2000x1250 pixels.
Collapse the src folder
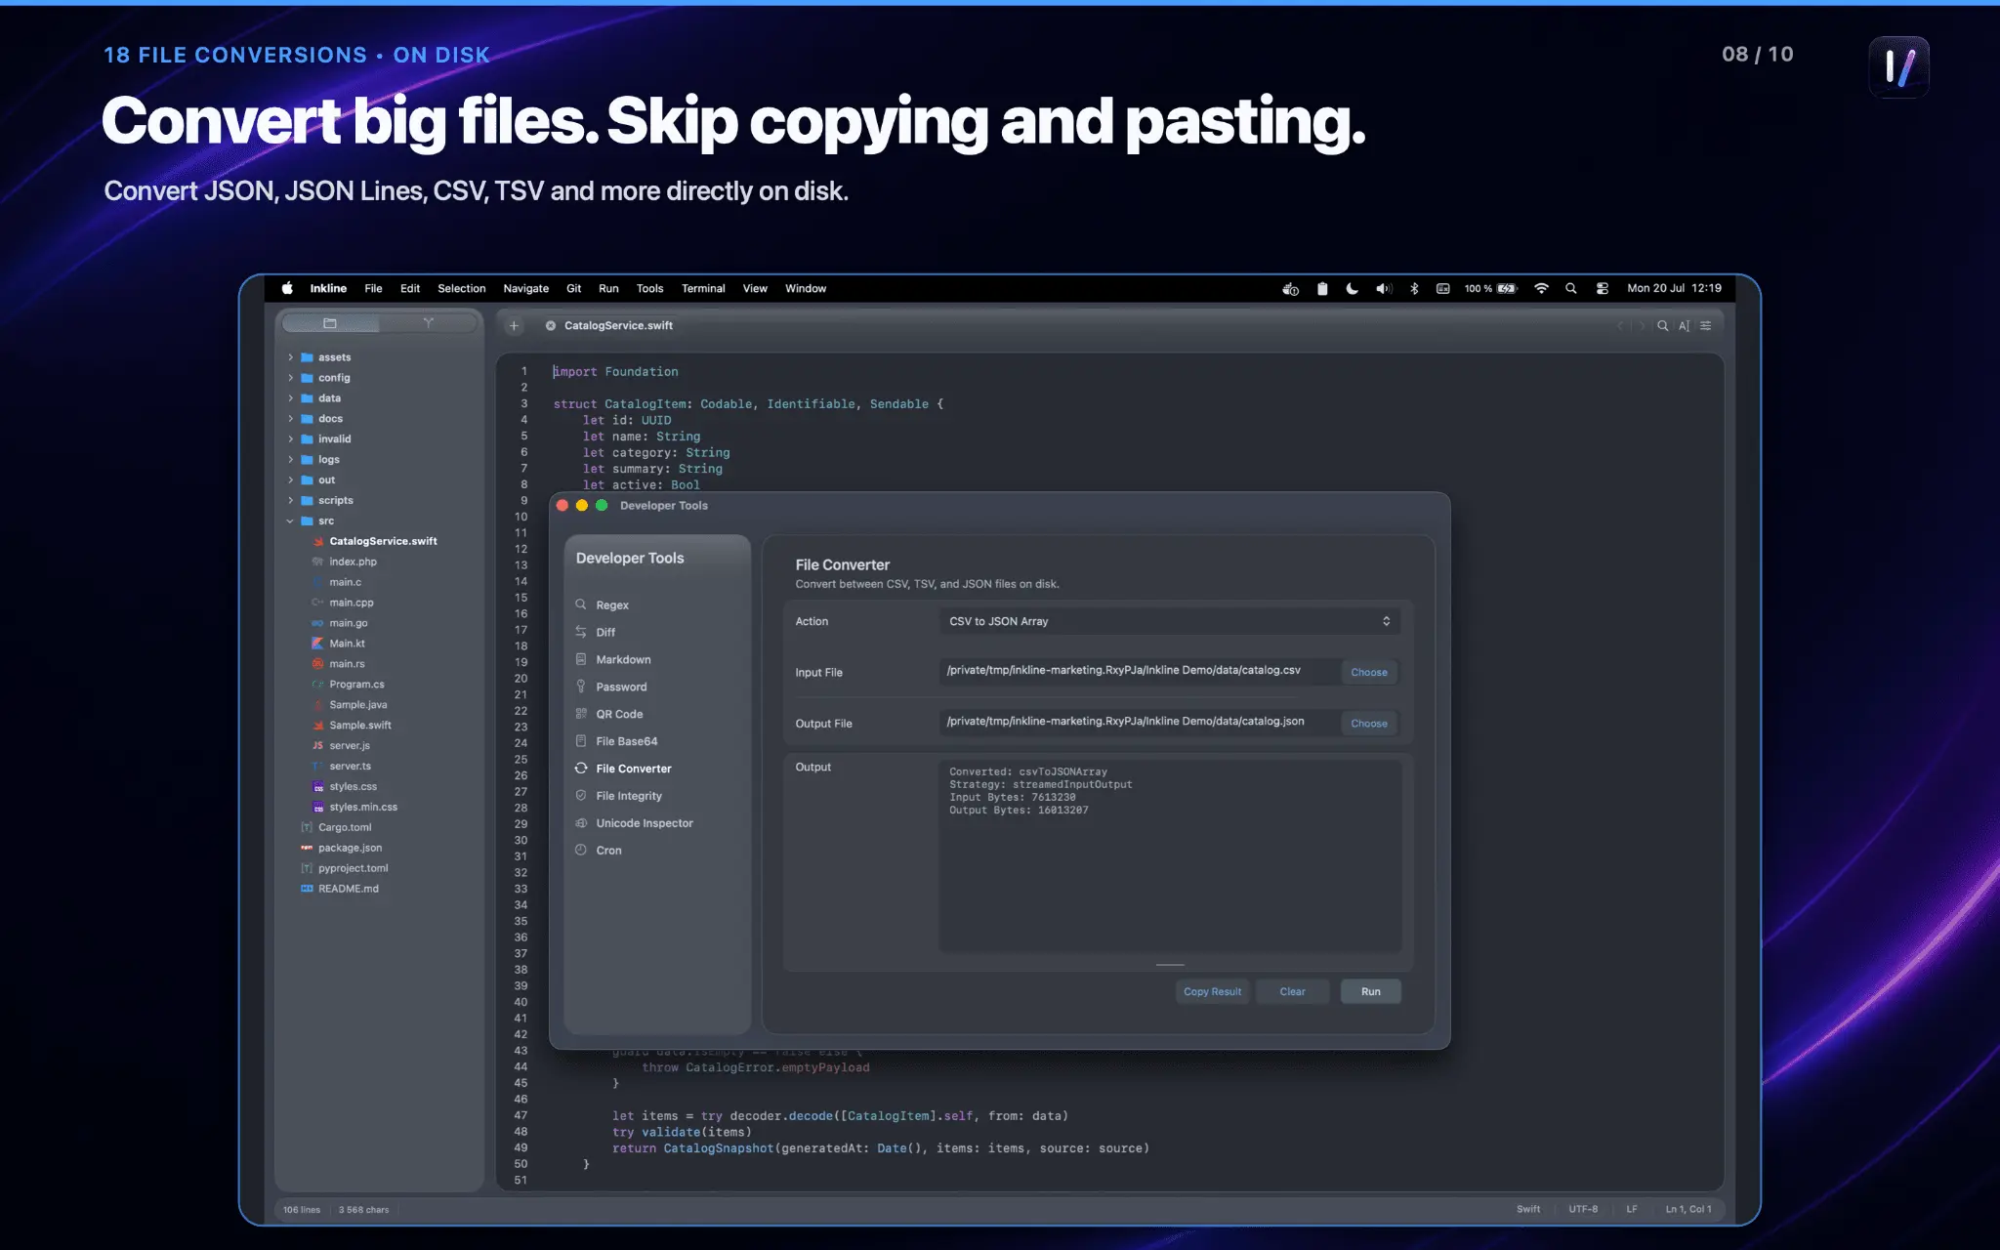(x=290, y=521)
